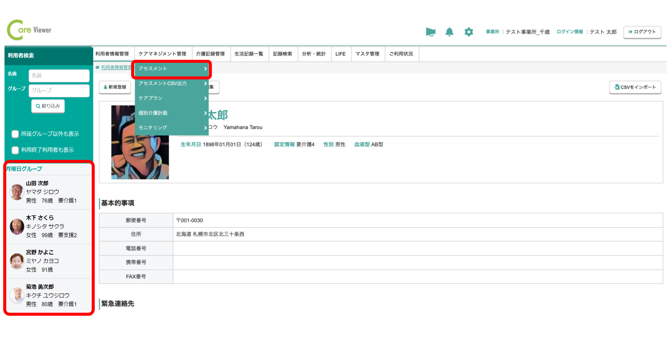Click the Care Viewer logo
Viewport: 669px width, 352px height.
click(29, 30)
